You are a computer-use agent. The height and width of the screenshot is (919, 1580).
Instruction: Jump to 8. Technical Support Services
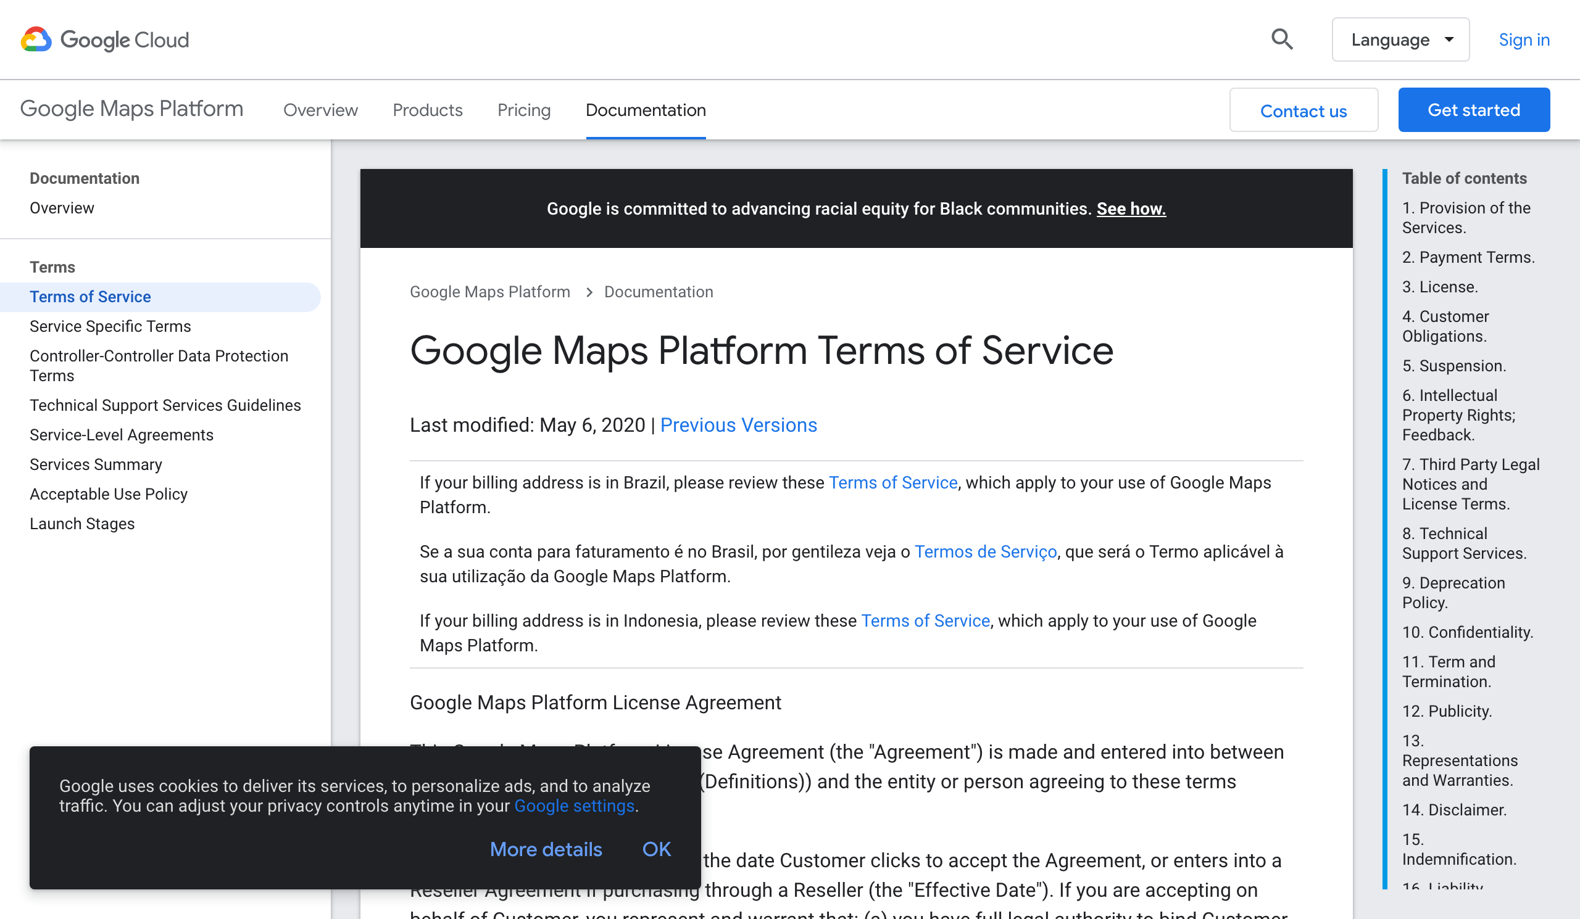pyautogui.click(x=1465, y=543)
